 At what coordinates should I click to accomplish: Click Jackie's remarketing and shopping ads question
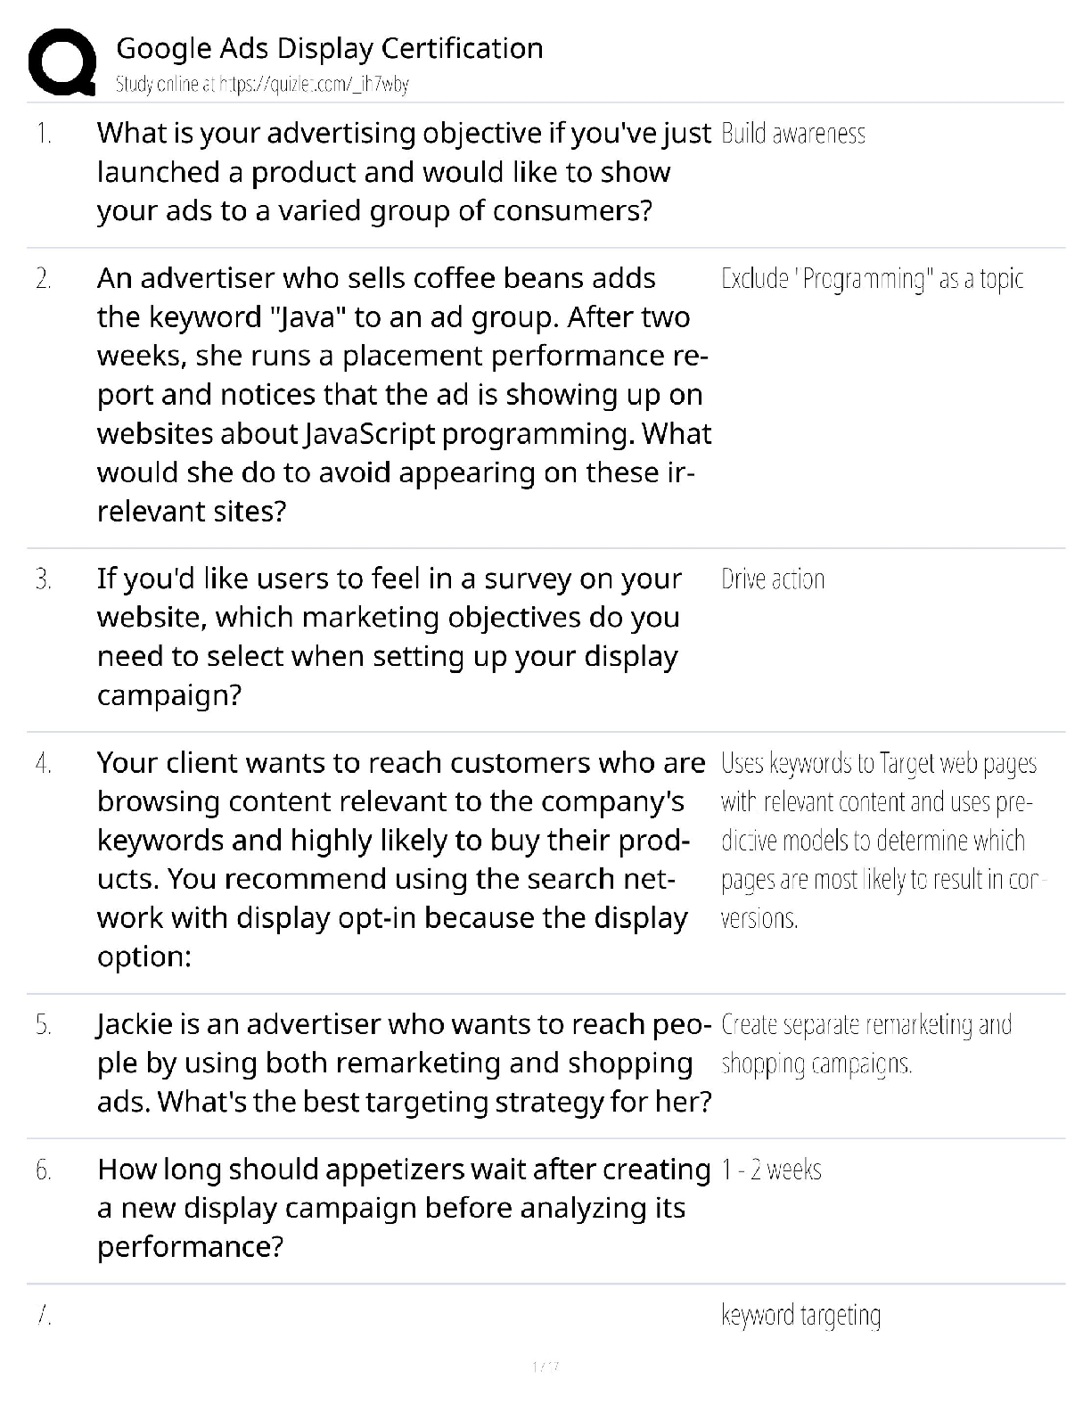[404, 1063]
